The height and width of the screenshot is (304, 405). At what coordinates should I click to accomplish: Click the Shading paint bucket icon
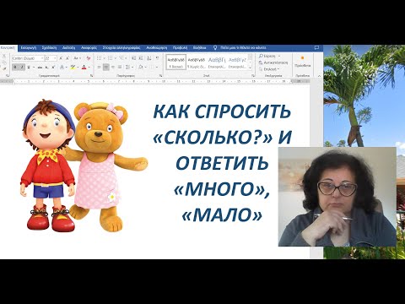click(x=141, y=68)
